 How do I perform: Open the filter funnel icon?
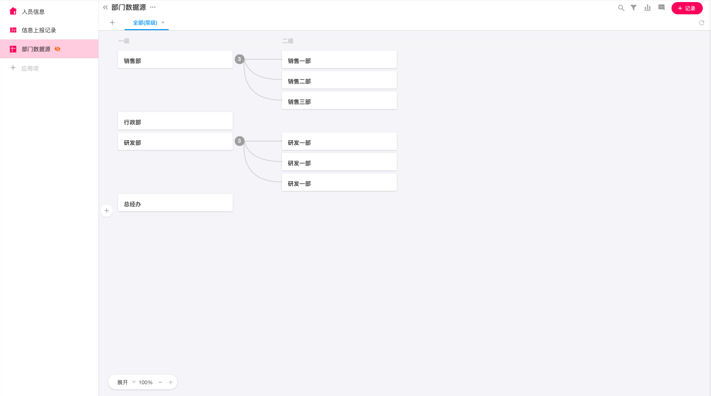click(634, 8)
